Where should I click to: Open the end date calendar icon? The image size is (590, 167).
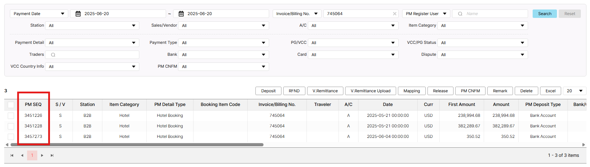pyautogui.click(x=181, y=14)
